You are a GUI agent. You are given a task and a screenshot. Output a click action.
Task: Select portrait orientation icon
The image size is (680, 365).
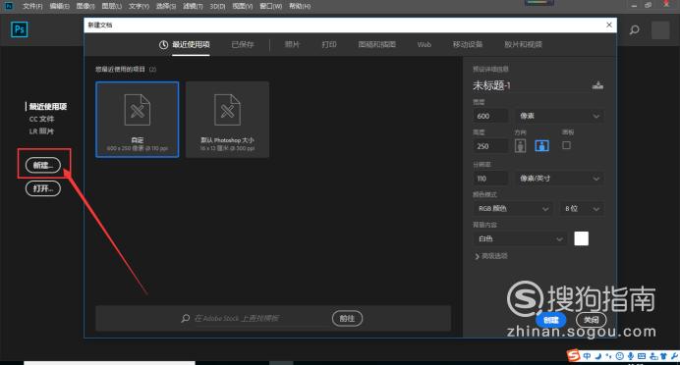520,145
